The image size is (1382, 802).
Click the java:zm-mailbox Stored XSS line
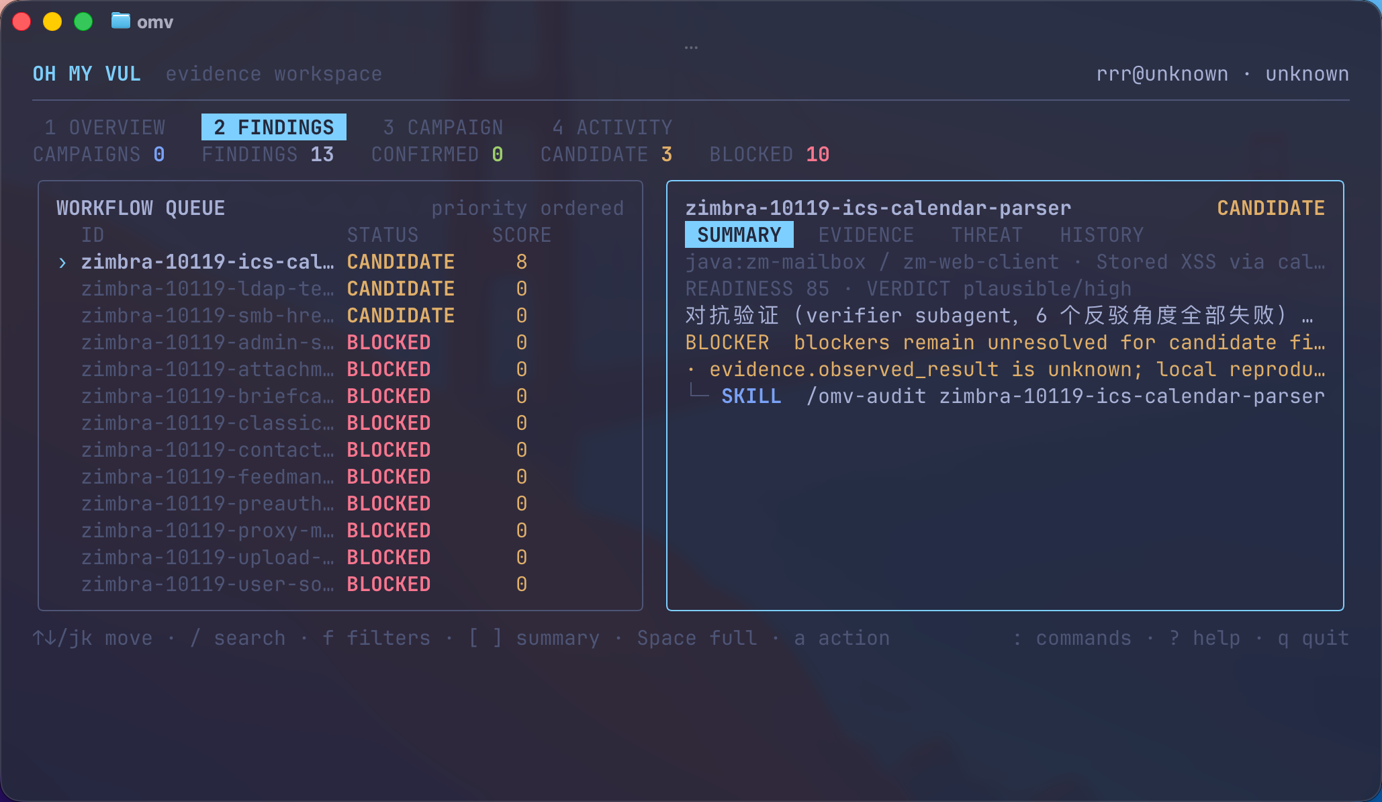click(x=1005, y=262)
